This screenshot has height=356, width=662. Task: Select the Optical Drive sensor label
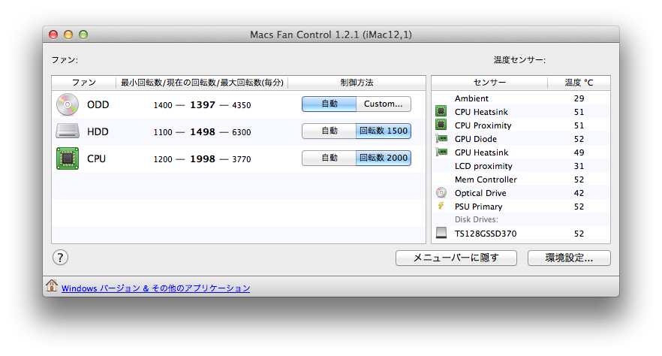(x=480, y=193)
